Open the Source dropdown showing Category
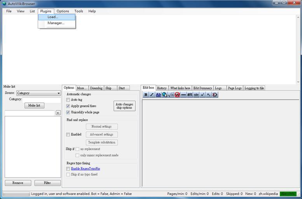Image resolution: width=302 pixels, height=199 pixels. pos(38,93)
